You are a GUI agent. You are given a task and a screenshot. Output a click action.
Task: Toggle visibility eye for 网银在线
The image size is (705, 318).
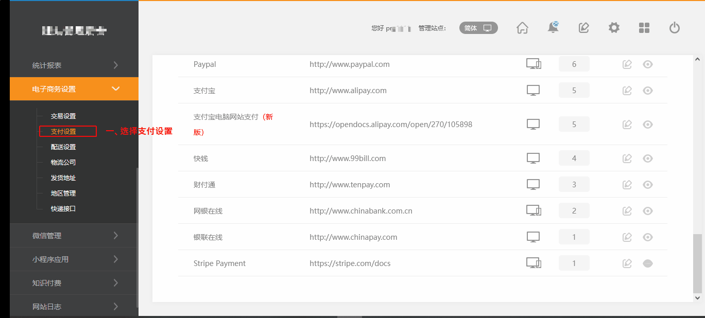click(648, 211)
